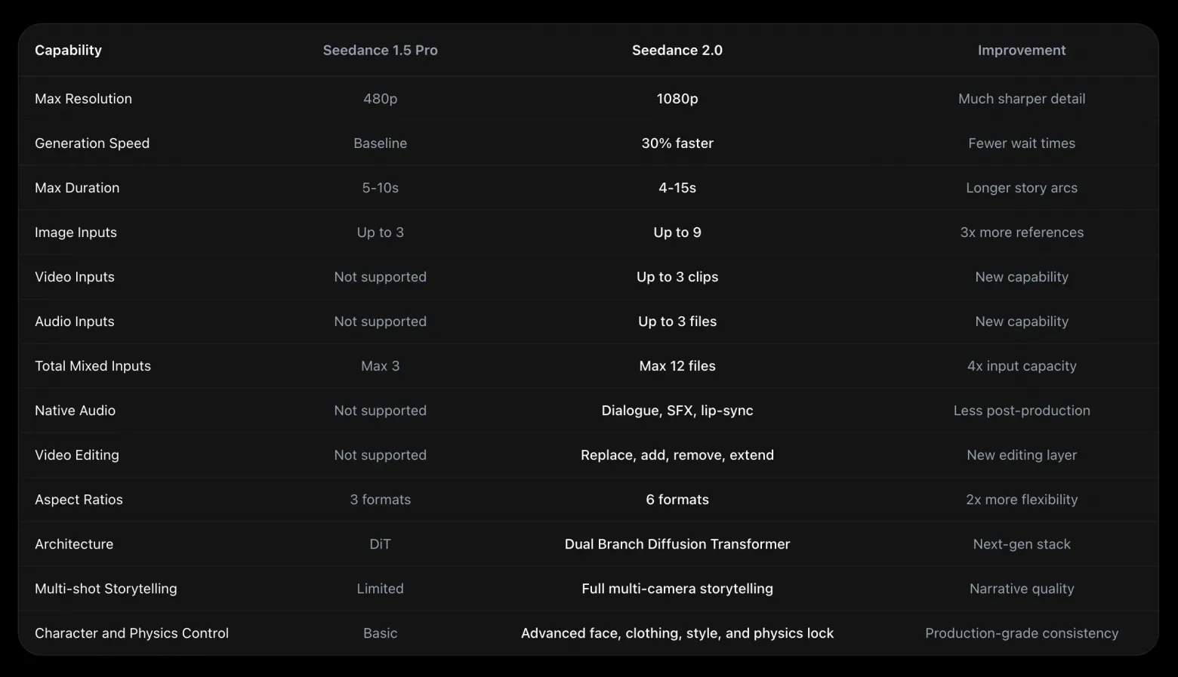The image size is (1178, 677).
Task: Click the Character and Physics Control label
Action: tap(131, 633)
